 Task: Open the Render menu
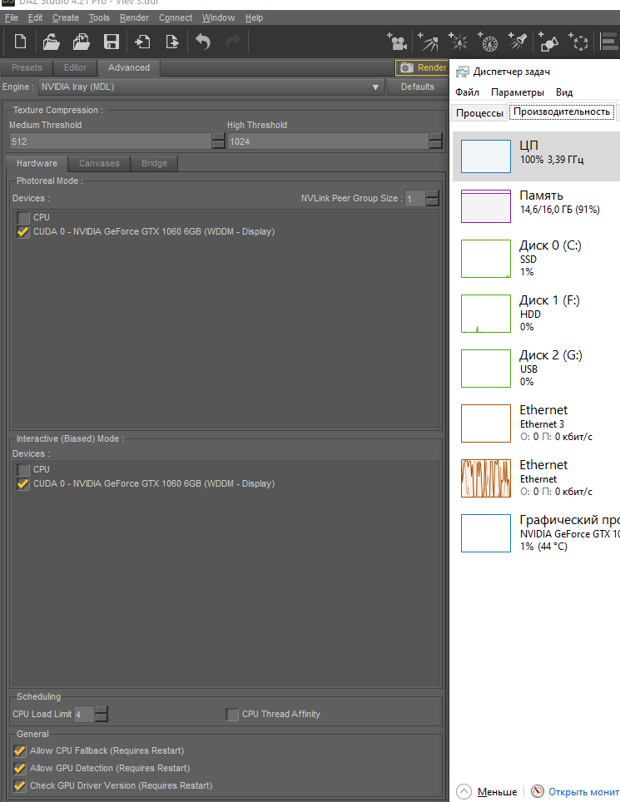pyautogui.click(x=134, y=18)
